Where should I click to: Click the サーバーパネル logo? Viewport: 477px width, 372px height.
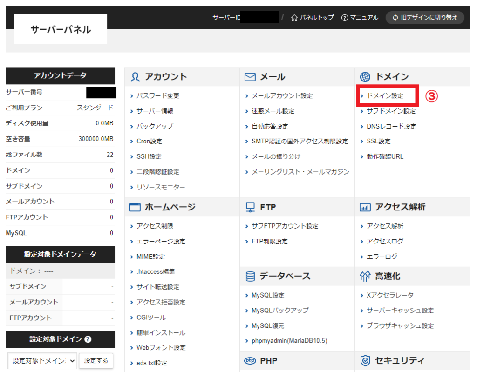pyautogui.click(x=61, y=30)
